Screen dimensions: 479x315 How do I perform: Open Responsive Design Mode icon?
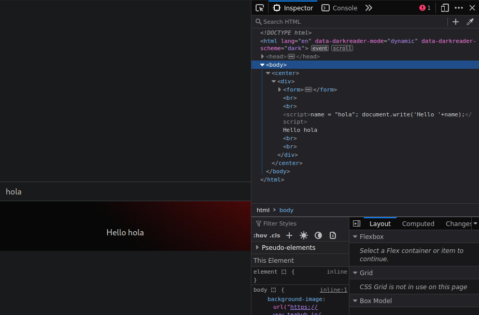coord(445,8)
